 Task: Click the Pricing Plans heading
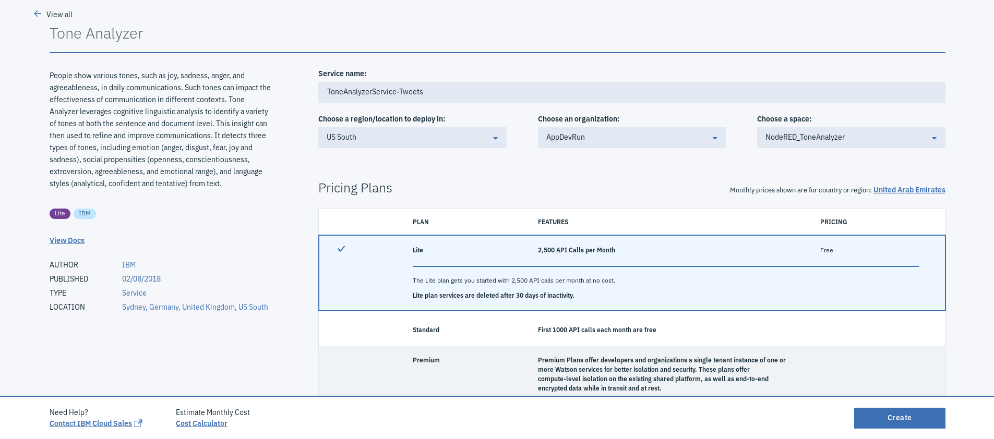[x=355, y=188]
